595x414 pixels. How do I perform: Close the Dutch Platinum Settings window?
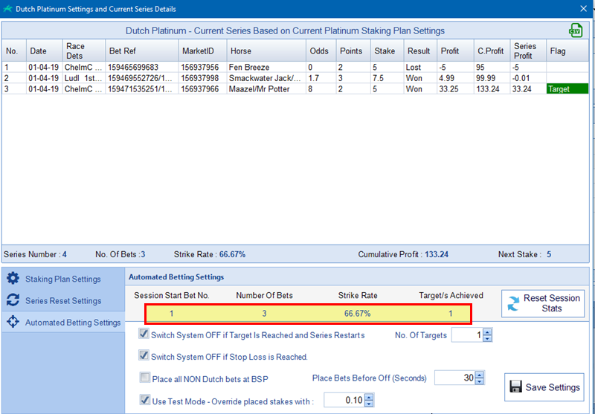pyautogui.click(x=584, y=8)
